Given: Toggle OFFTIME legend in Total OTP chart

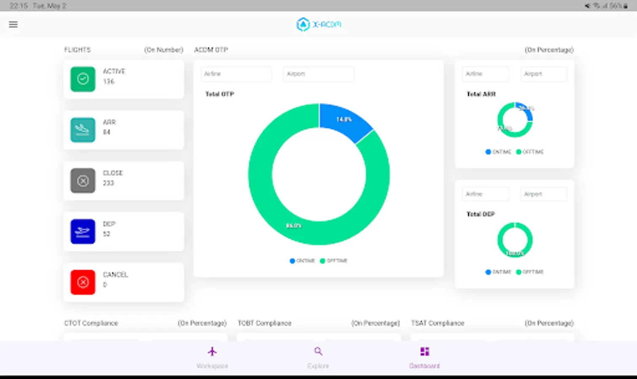Looking at the screenshot, I should tap(333, 261).
